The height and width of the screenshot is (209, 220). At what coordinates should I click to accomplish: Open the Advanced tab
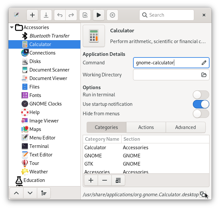(185, 127)
